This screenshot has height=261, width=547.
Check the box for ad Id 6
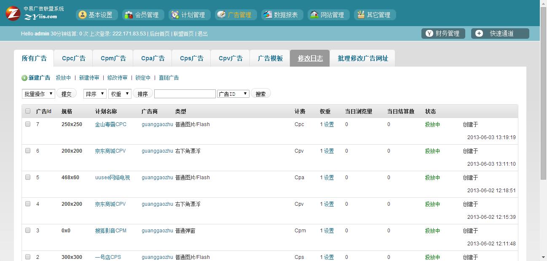[28, 151]
